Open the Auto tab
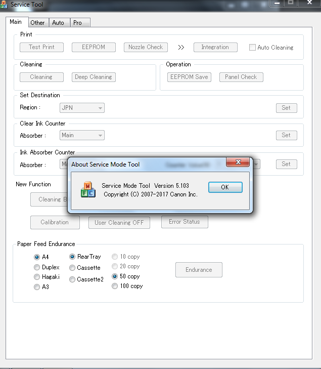Screen dimensions: 321x369 pyautogui.click(x=58, y=23)
